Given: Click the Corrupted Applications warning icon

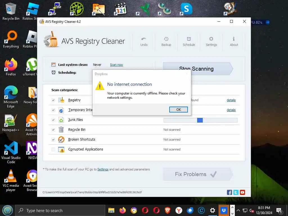Looking at the screenshot, I should [x=61, y=150].
